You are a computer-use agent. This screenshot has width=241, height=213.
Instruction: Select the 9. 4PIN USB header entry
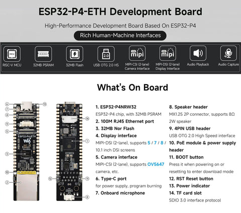point(190,128)
